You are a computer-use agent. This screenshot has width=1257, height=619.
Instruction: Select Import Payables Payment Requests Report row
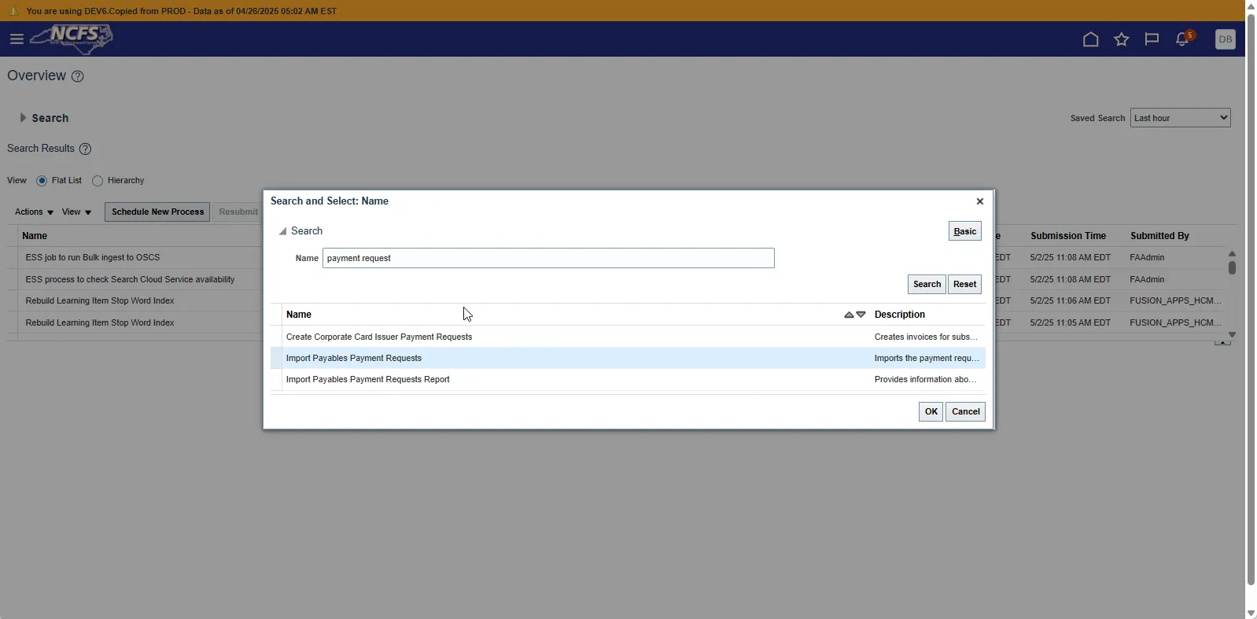(x=628, y=379)
